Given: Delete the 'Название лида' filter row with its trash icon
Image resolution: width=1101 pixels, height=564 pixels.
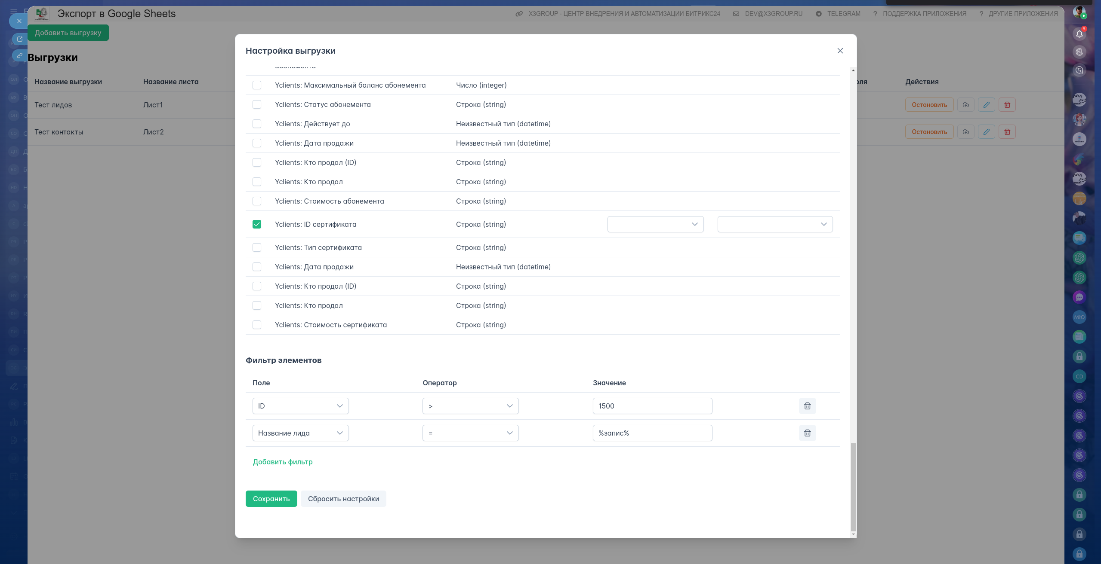Looking at the screenshot, I should 807,433.
